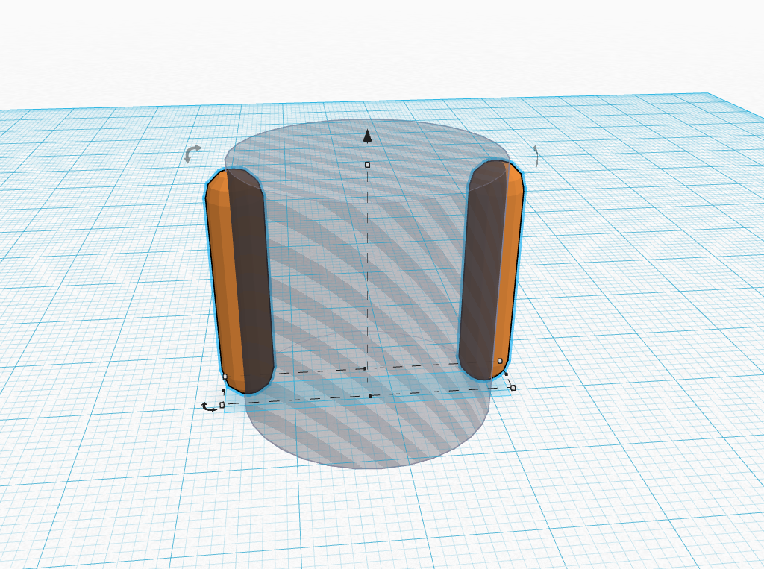The width and height of the screenshot is (764, 569).
Task: Click the white corner handle next to the black workplane rotation arrow
Action: [x=222, y=405]
